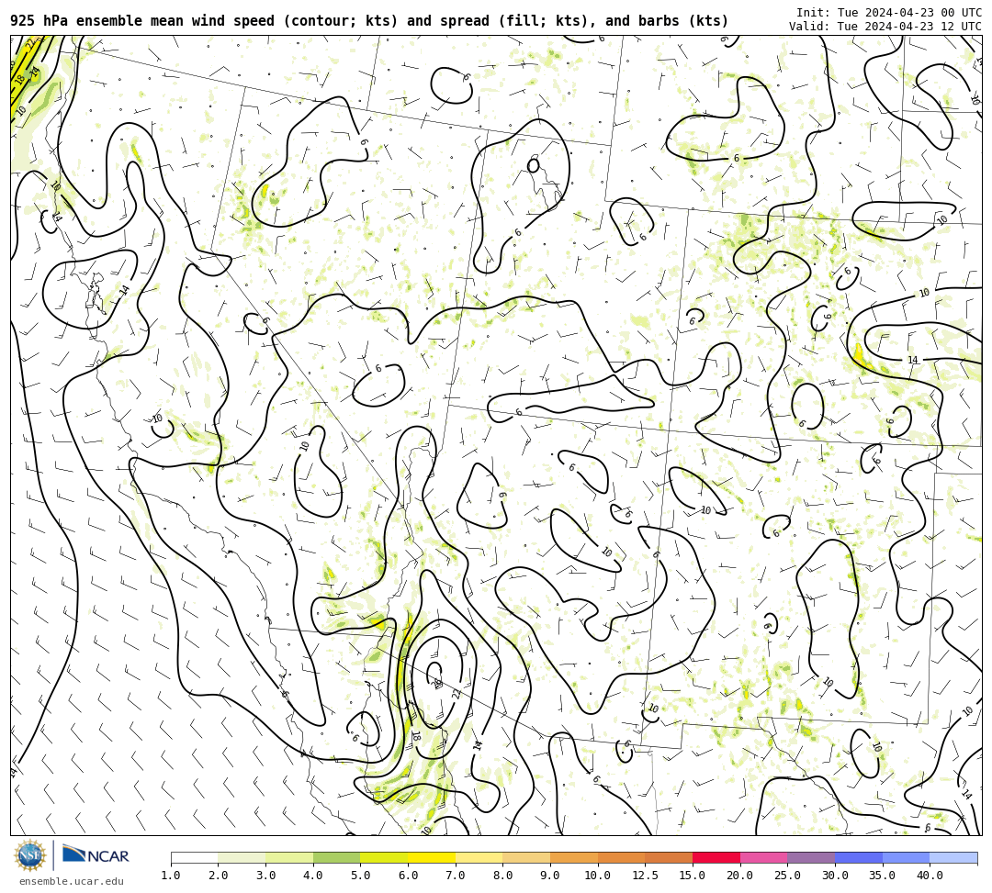Click the yellow-green 5.0–6.0 colorbar segment
The height and width of the screenshot is (893, 992).
(x=384, y=857)
